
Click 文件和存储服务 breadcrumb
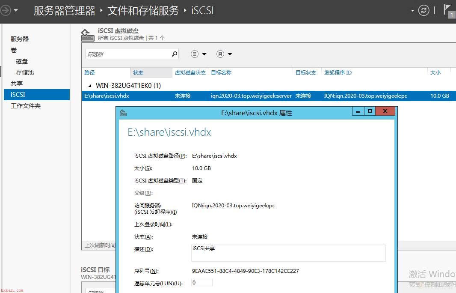(143, 11)
